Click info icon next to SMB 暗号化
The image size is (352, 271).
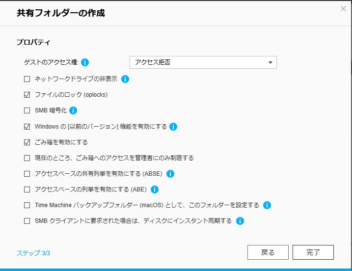pyautogui.click(x=73, y=110)
